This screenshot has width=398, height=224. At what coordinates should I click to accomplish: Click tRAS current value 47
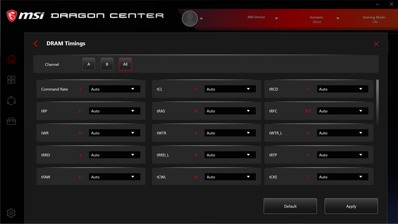click(195, 111)
